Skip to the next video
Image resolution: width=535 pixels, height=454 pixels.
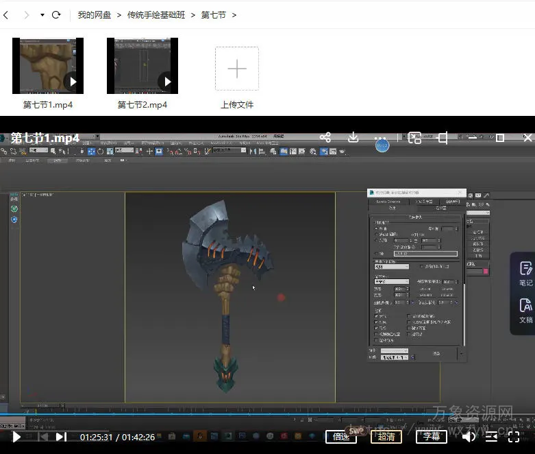61,436
